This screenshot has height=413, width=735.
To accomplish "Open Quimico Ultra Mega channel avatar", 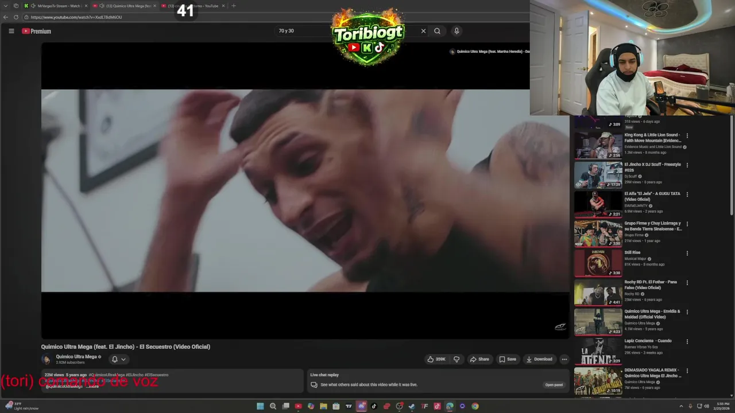I will pyautogui.click(x=47, y=360).
